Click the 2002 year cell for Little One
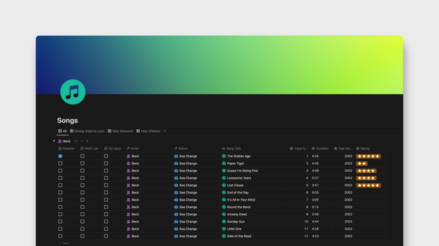 coord(348,229)
